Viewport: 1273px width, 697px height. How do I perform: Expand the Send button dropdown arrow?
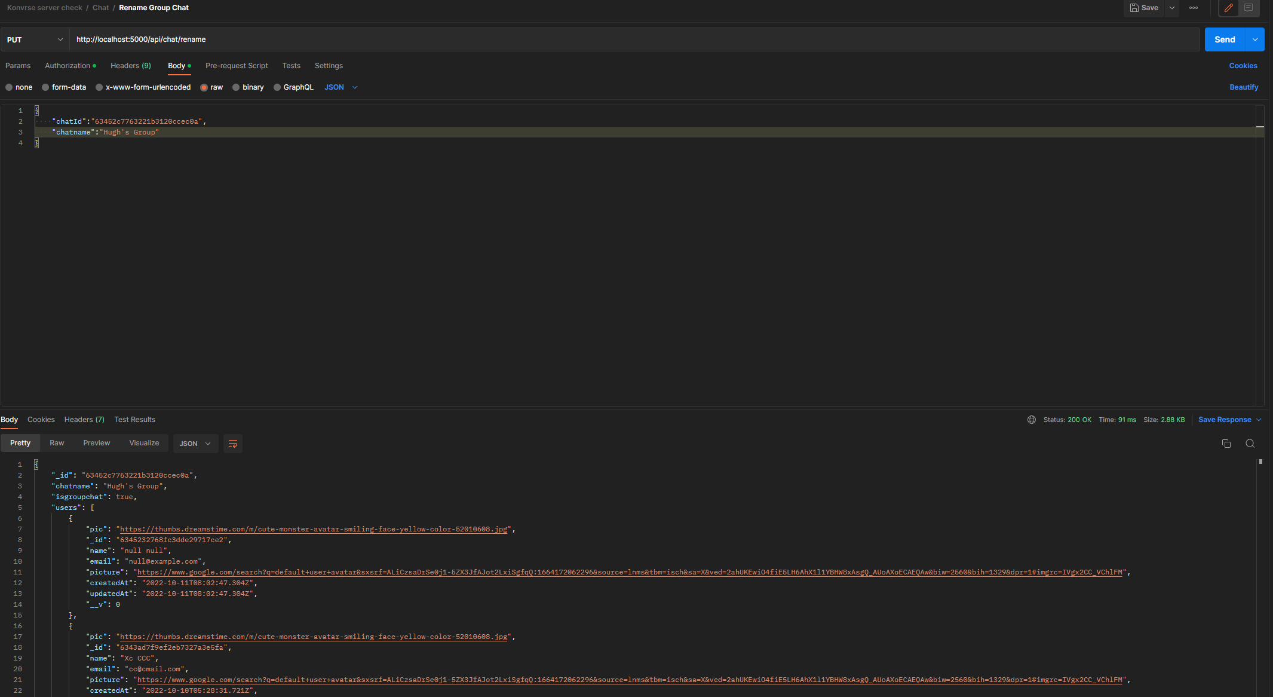point(1255,39)
